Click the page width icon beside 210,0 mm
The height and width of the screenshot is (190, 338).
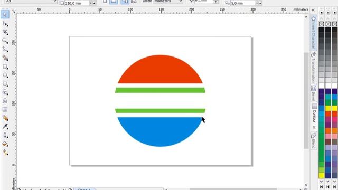point(61,3)
